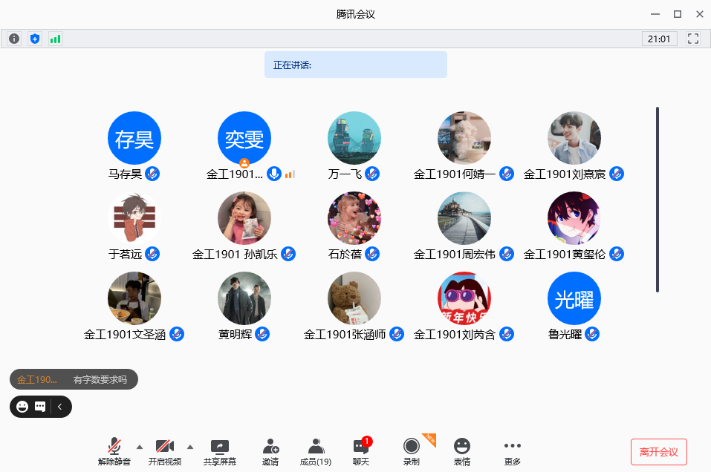Start sharing with 共享屏幕
Image resolution: width=711 pixels, height=472 pixels.
220,452
